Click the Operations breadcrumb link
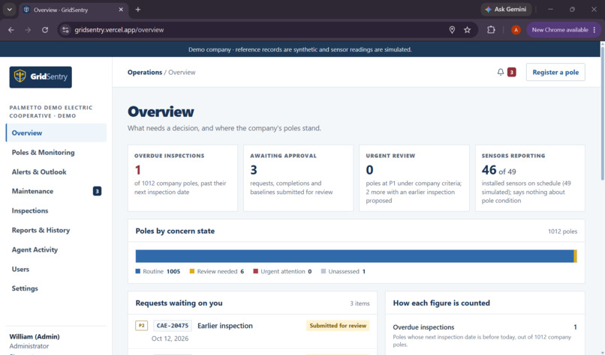Viewport: 605px width, 355px height. click(145, 73)
